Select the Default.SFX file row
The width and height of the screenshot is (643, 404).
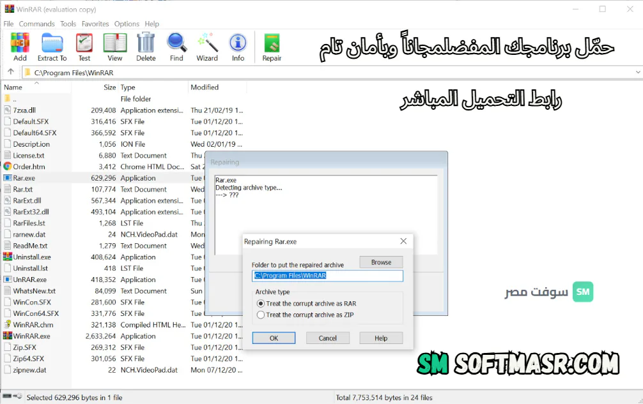pos(123,121)
